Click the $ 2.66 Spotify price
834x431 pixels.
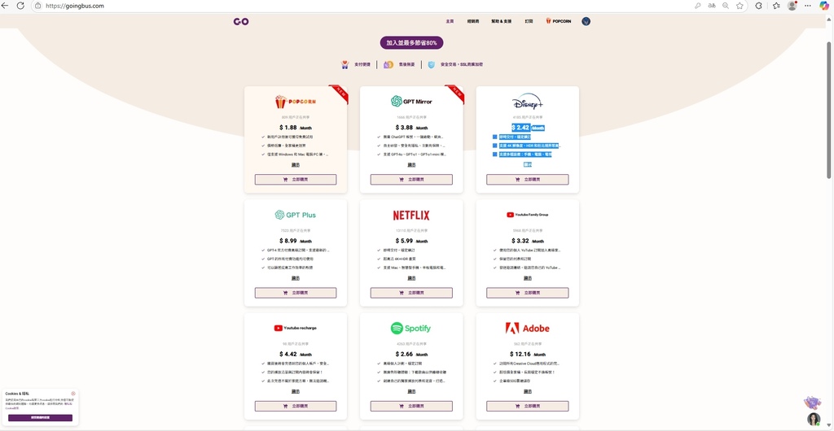point(405,354)
